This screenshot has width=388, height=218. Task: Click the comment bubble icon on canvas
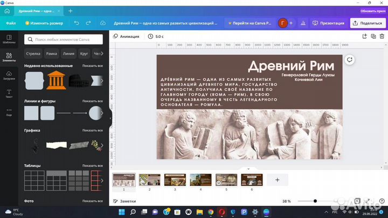[349, 60]
